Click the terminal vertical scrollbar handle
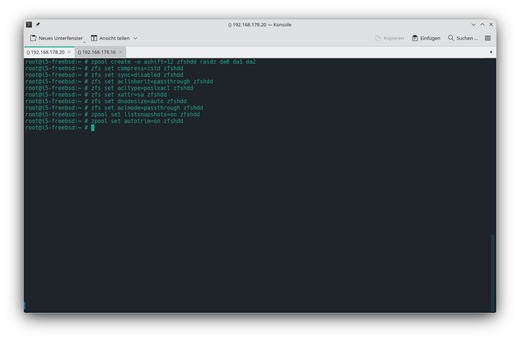The width and height of the screenshot is (520, 341). 492,273
